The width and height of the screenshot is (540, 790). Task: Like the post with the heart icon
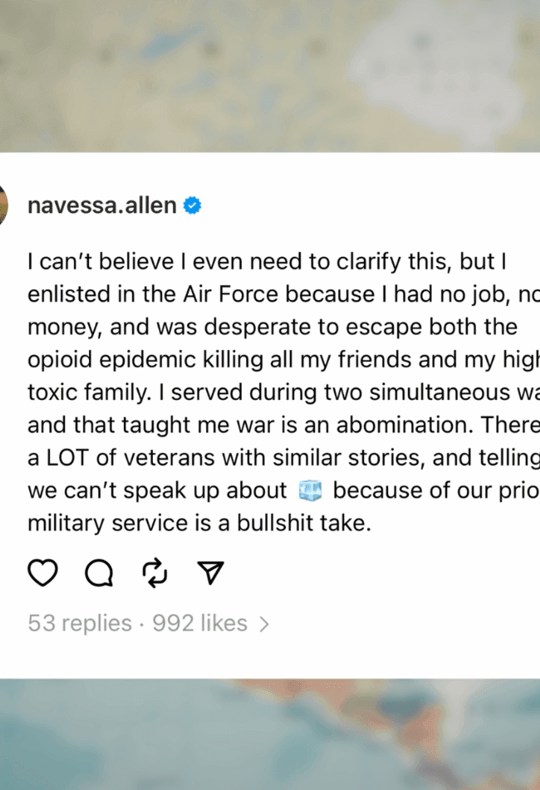click(x=43, y=572)
